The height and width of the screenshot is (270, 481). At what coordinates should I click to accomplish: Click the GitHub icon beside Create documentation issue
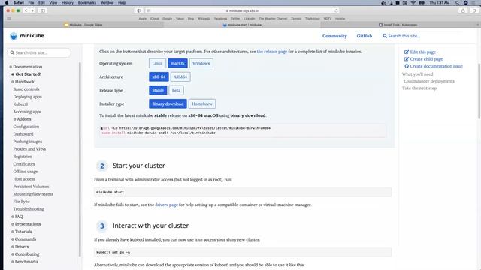pyautogui.click(x=407, y=66)
